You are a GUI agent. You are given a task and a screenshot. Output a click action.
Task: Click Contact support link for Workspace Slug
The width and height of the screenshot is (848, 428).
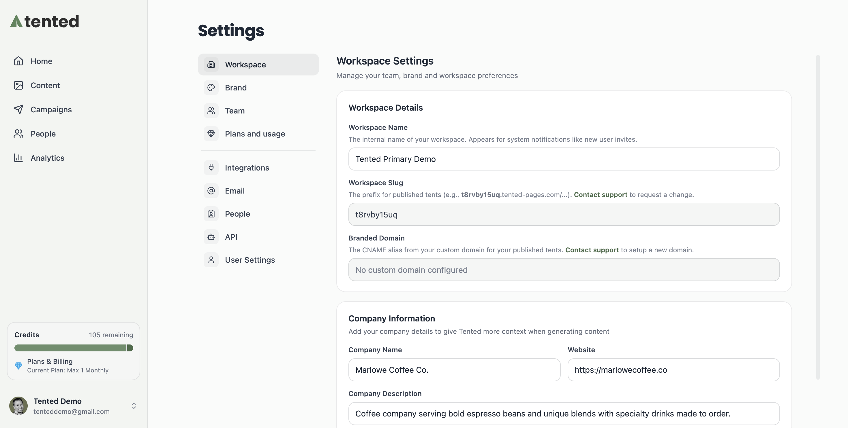click(x=601, y=195)
